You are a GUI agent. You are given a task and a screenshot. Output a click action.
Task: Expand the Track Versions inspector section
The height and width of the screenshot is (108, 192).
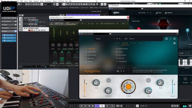(9, 21)
